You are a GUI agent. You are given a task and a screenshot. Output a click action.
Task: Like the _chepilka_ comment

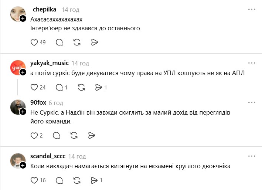coord(34,43)
